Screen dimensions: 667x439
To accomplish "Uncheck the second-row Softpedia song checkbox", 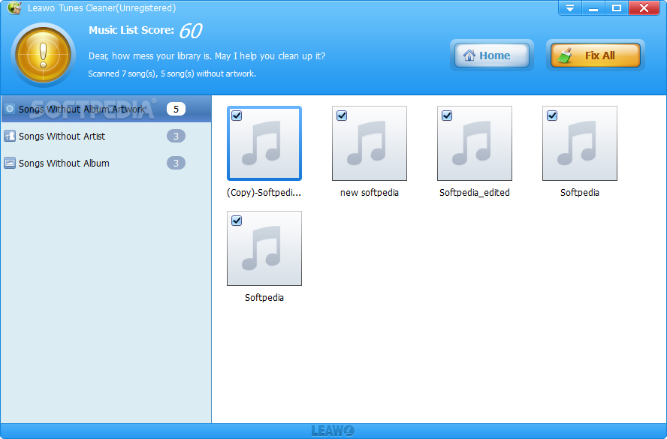I will [237, 221].
